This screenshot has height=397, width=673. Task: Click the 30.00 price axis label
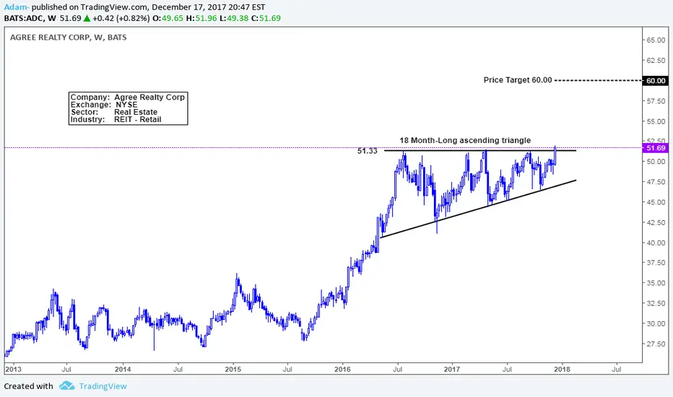point(656,323)
